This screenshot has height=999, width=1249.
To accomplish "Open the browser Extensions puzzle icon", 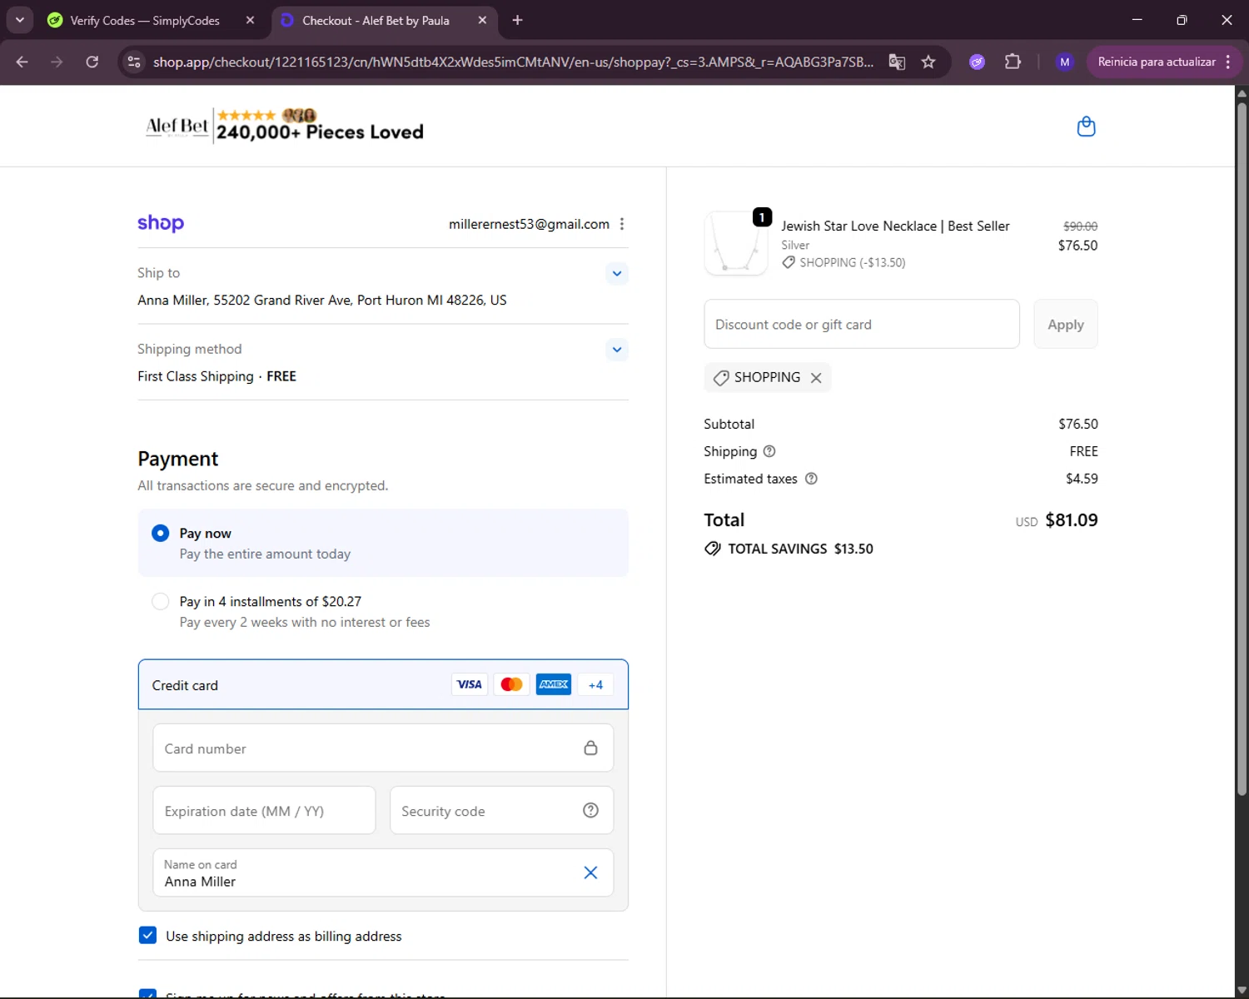I will click(x=1013, y=62).
